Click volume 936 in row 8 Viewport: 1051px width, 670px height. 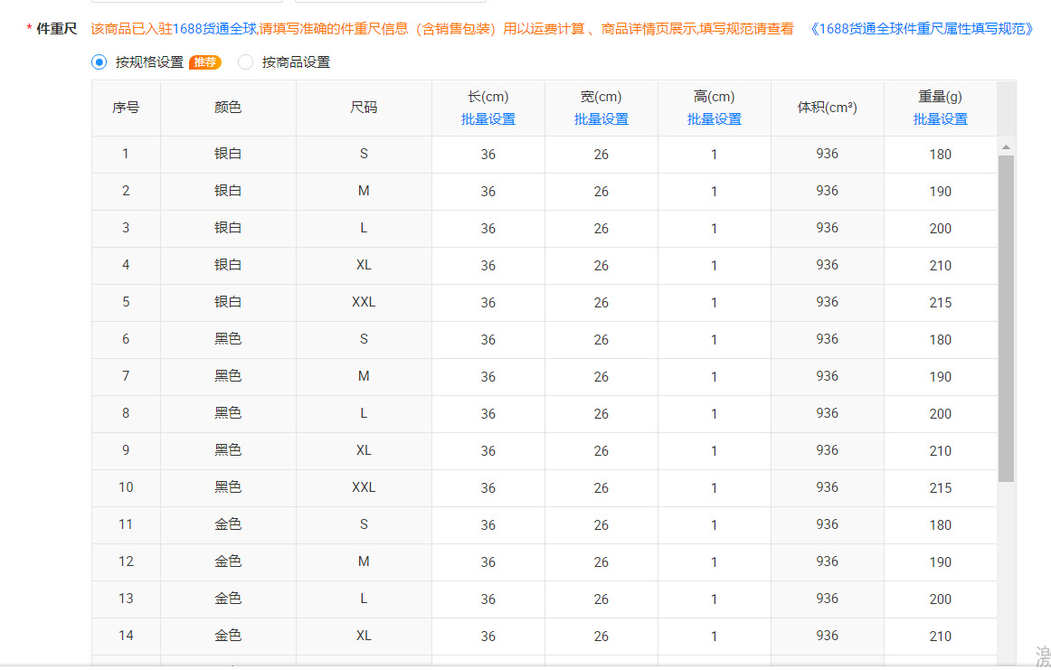pos(827,413)
